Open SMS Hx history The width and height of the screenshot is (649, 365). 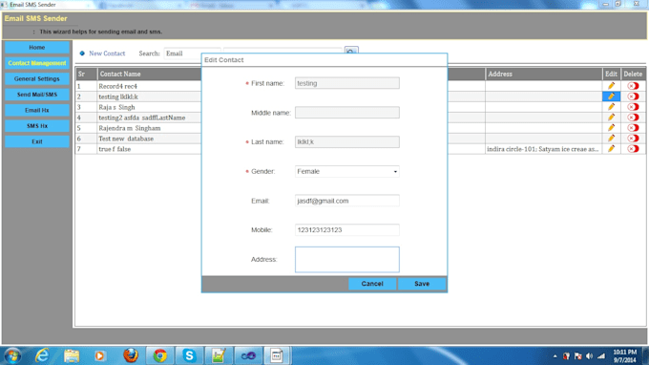point(37,126)
